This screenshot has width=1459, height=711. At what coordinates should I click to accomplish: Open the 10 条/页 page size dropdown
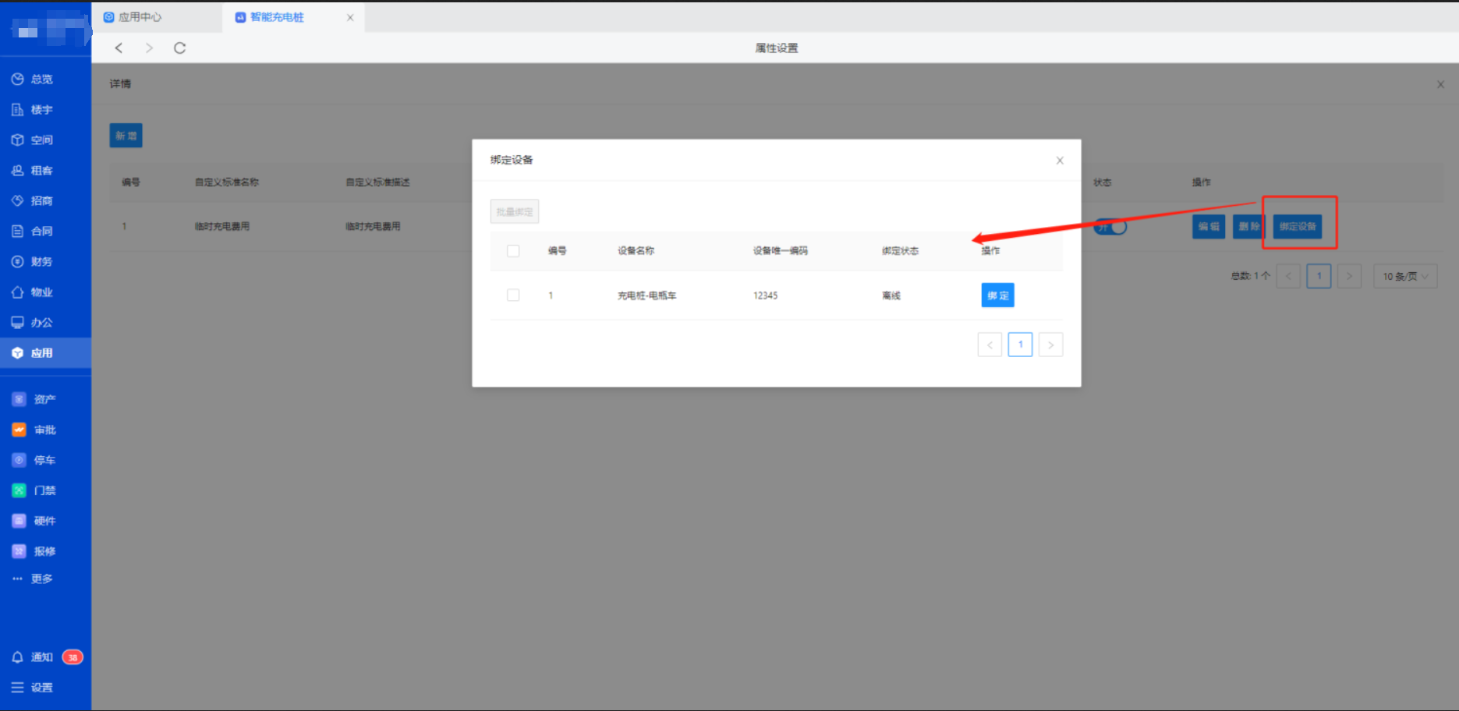pos(1404,277)
